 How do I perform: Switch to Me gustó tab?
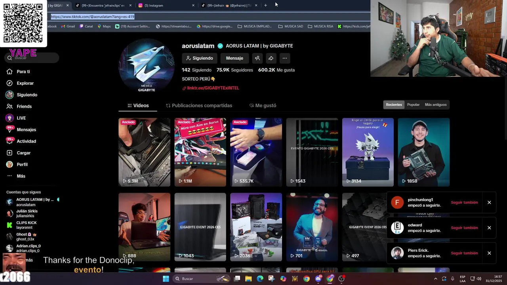(263, 106)
